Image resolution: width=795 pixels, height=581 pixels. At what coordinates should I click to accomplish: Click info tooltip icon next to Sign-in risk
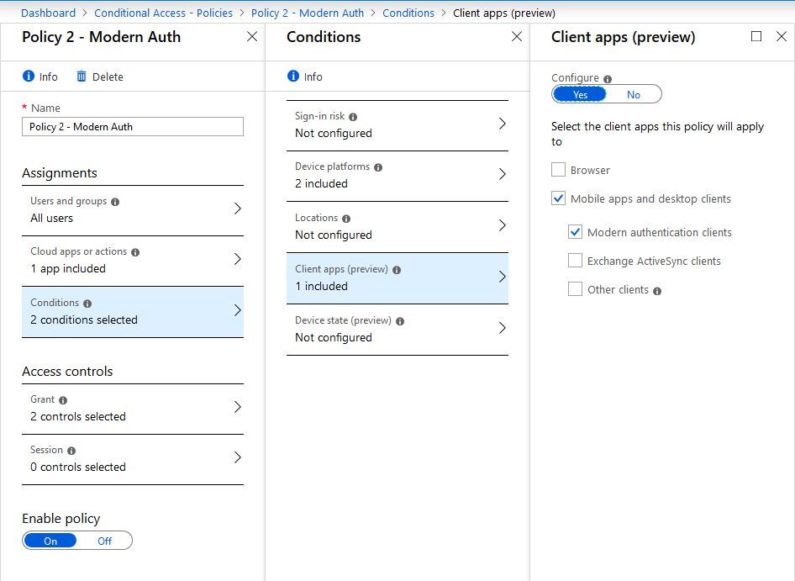(x=353, y=117)
